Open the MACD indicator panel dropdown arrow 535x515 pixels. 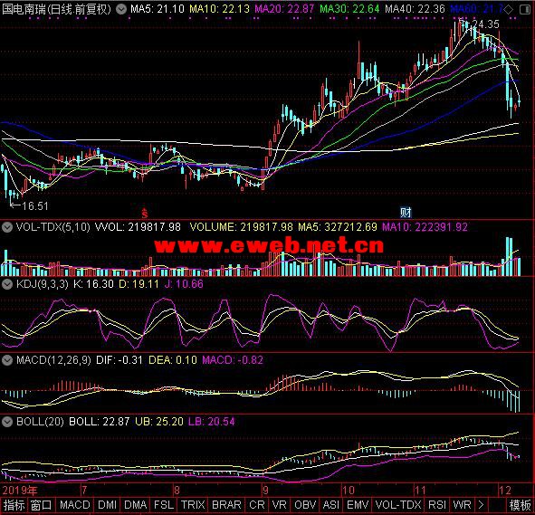[7, 360]
